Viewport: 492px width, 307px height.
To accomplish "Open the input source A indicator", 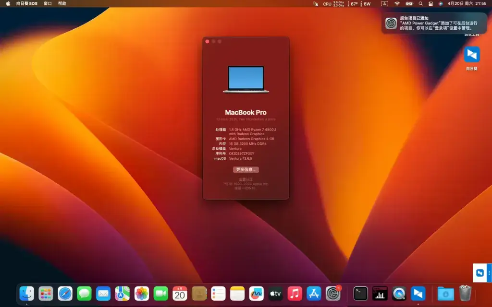I will 384,4.
